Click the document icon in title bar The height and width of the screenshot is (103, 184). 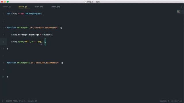tap(85, 2)
